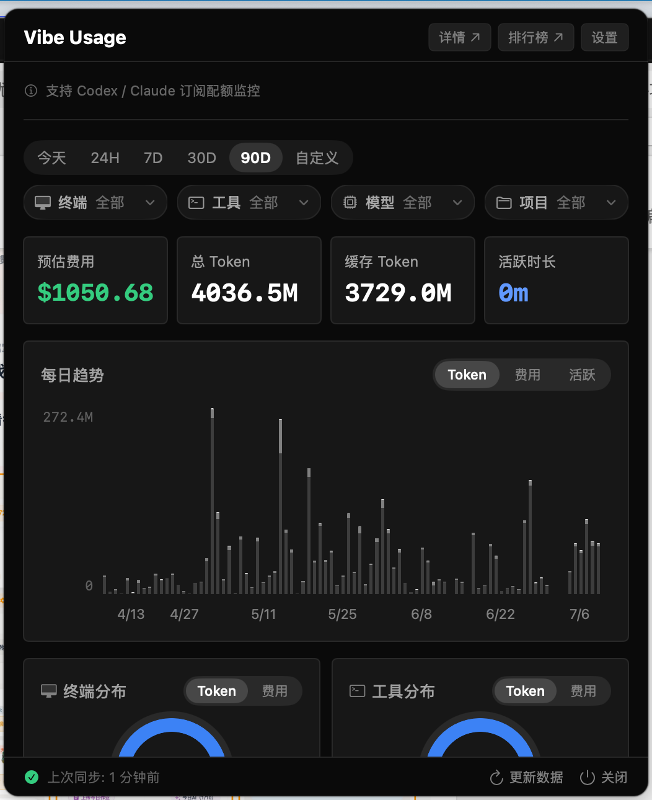Open the 设置 settings button

(605, 37)
